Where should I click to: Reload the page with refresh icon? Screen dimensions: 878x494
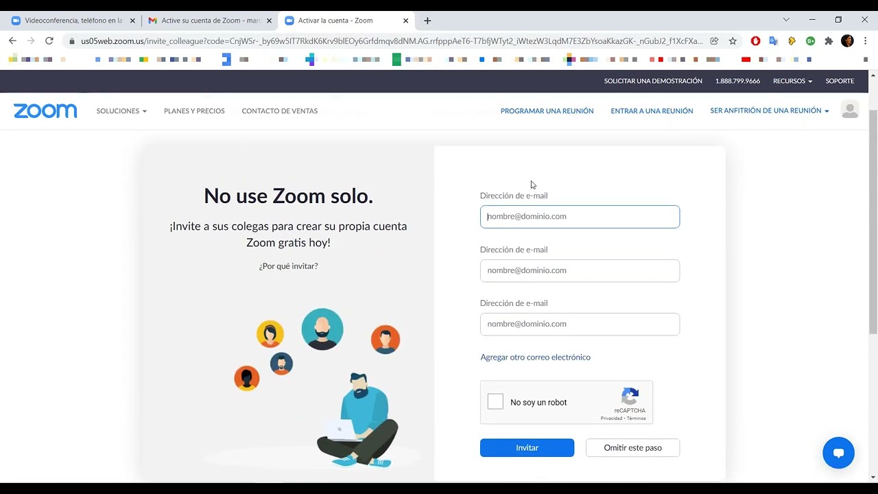click(49, 41)
